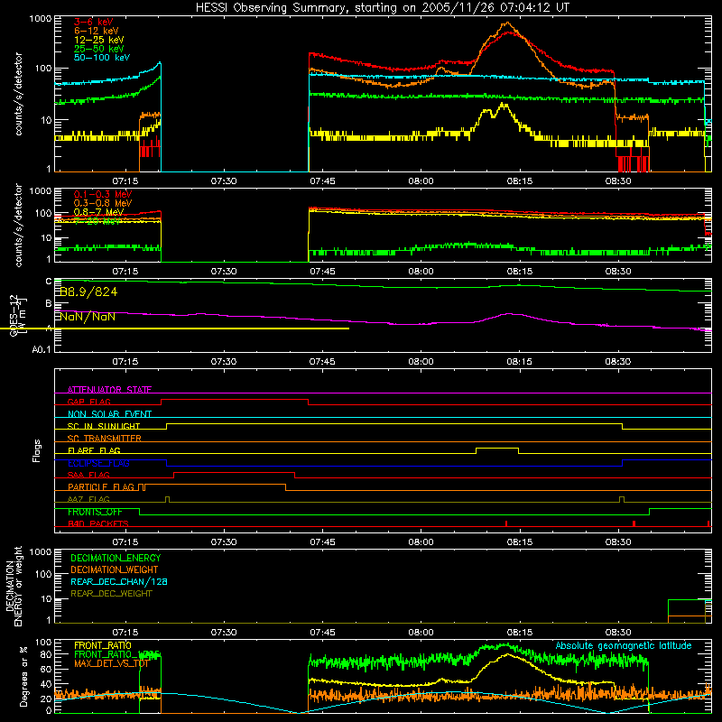Click the Absolute geomagnetic latitude label

pyautogui.click(x=624, y=646)
